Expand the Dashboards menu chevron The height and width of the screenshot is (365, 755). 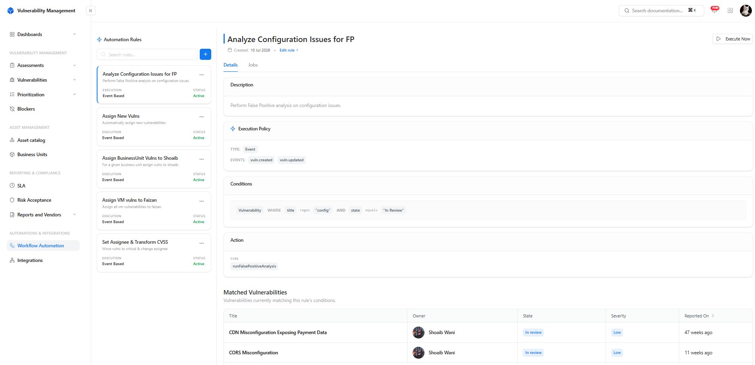[75, 34]
